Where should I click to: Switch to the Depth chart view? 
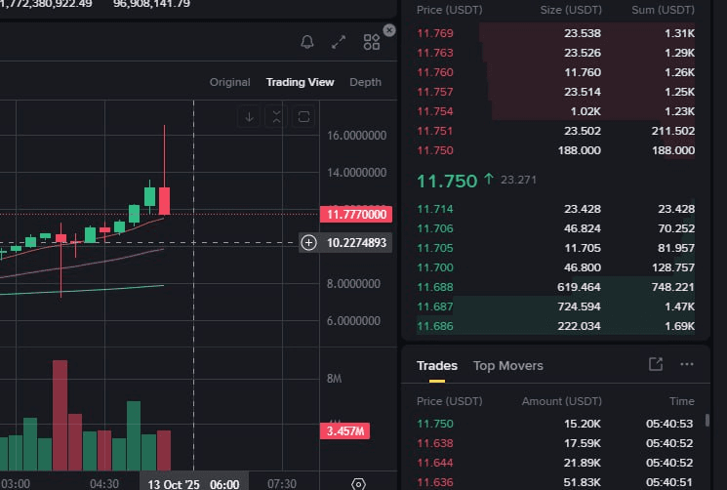tap(365, 82)
